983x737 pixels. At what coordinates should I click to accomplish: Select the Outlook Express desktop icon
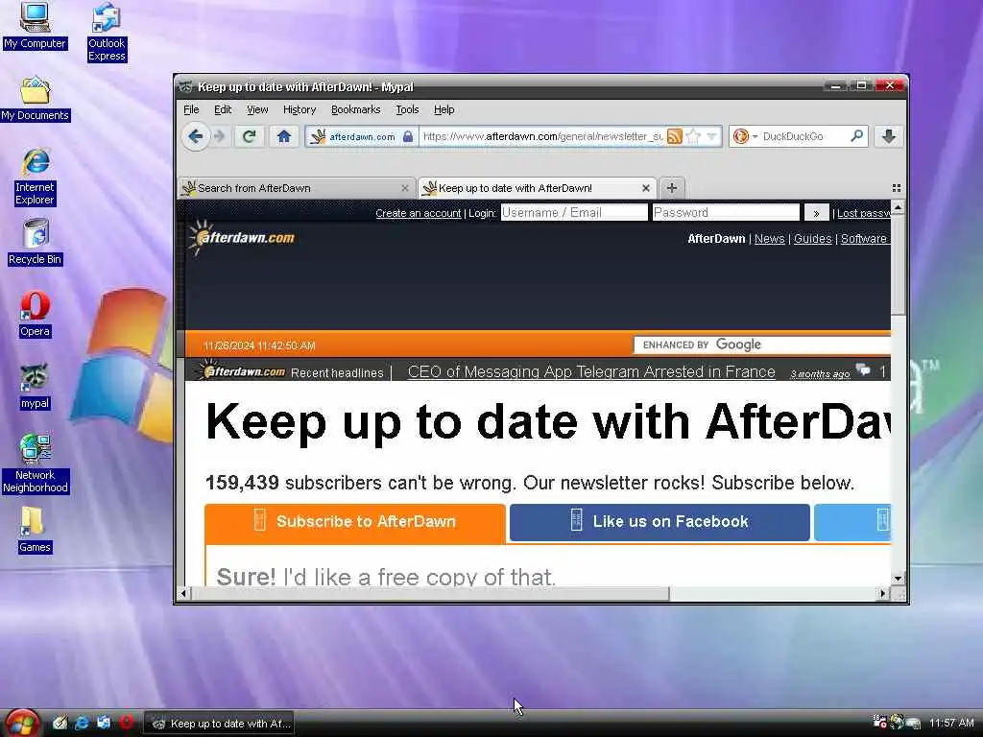[x=107, y=32]
